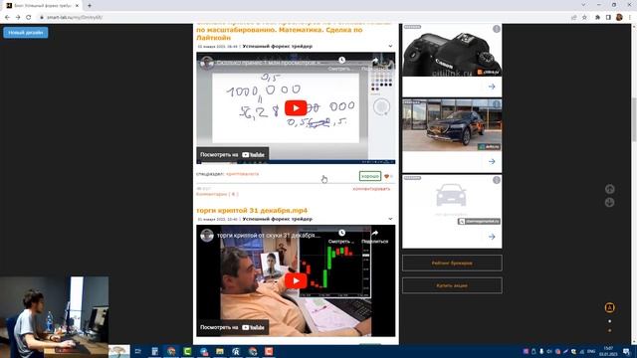Go forward in browser history
The height and width of the screenshot is (358, 637).
tap(18, 18)
